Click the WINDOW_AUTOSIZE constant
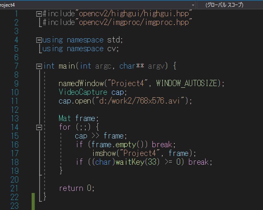 [x=187, y=83]
